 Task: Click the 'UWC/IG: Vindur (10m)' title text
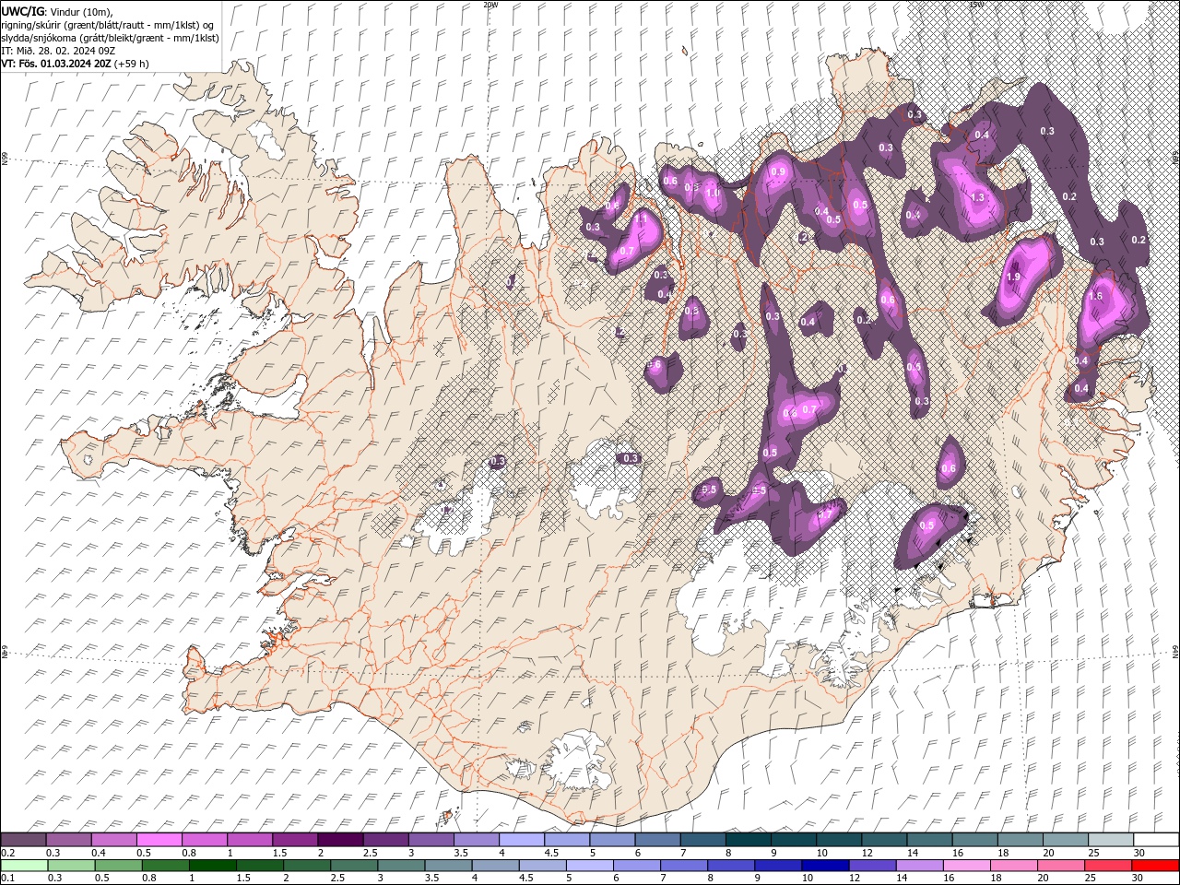[57, 11]
